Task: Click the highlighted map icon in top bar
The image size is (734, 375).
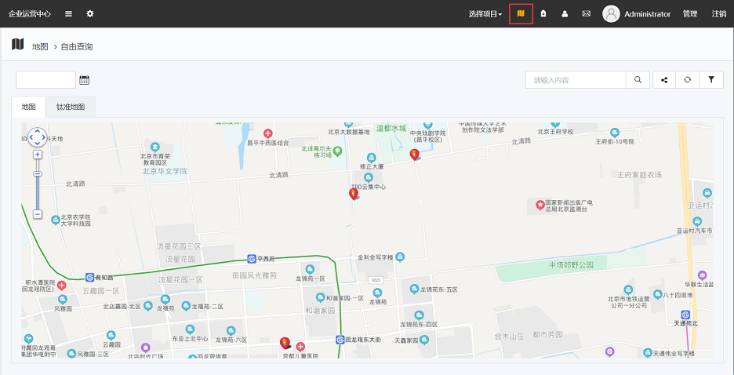Action: [x=521, y=14]
